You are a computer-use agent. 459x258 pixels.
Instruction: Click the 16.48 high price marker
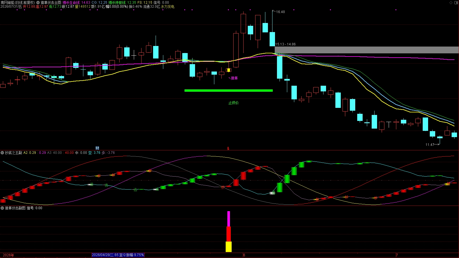click(280, 12)
